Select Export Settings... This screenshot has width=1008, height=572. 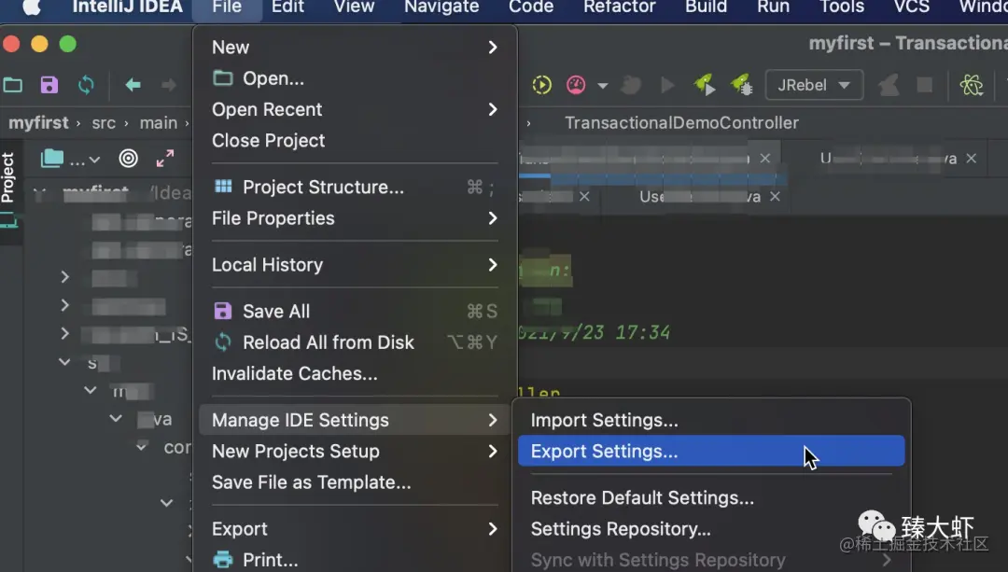(711, 452)
